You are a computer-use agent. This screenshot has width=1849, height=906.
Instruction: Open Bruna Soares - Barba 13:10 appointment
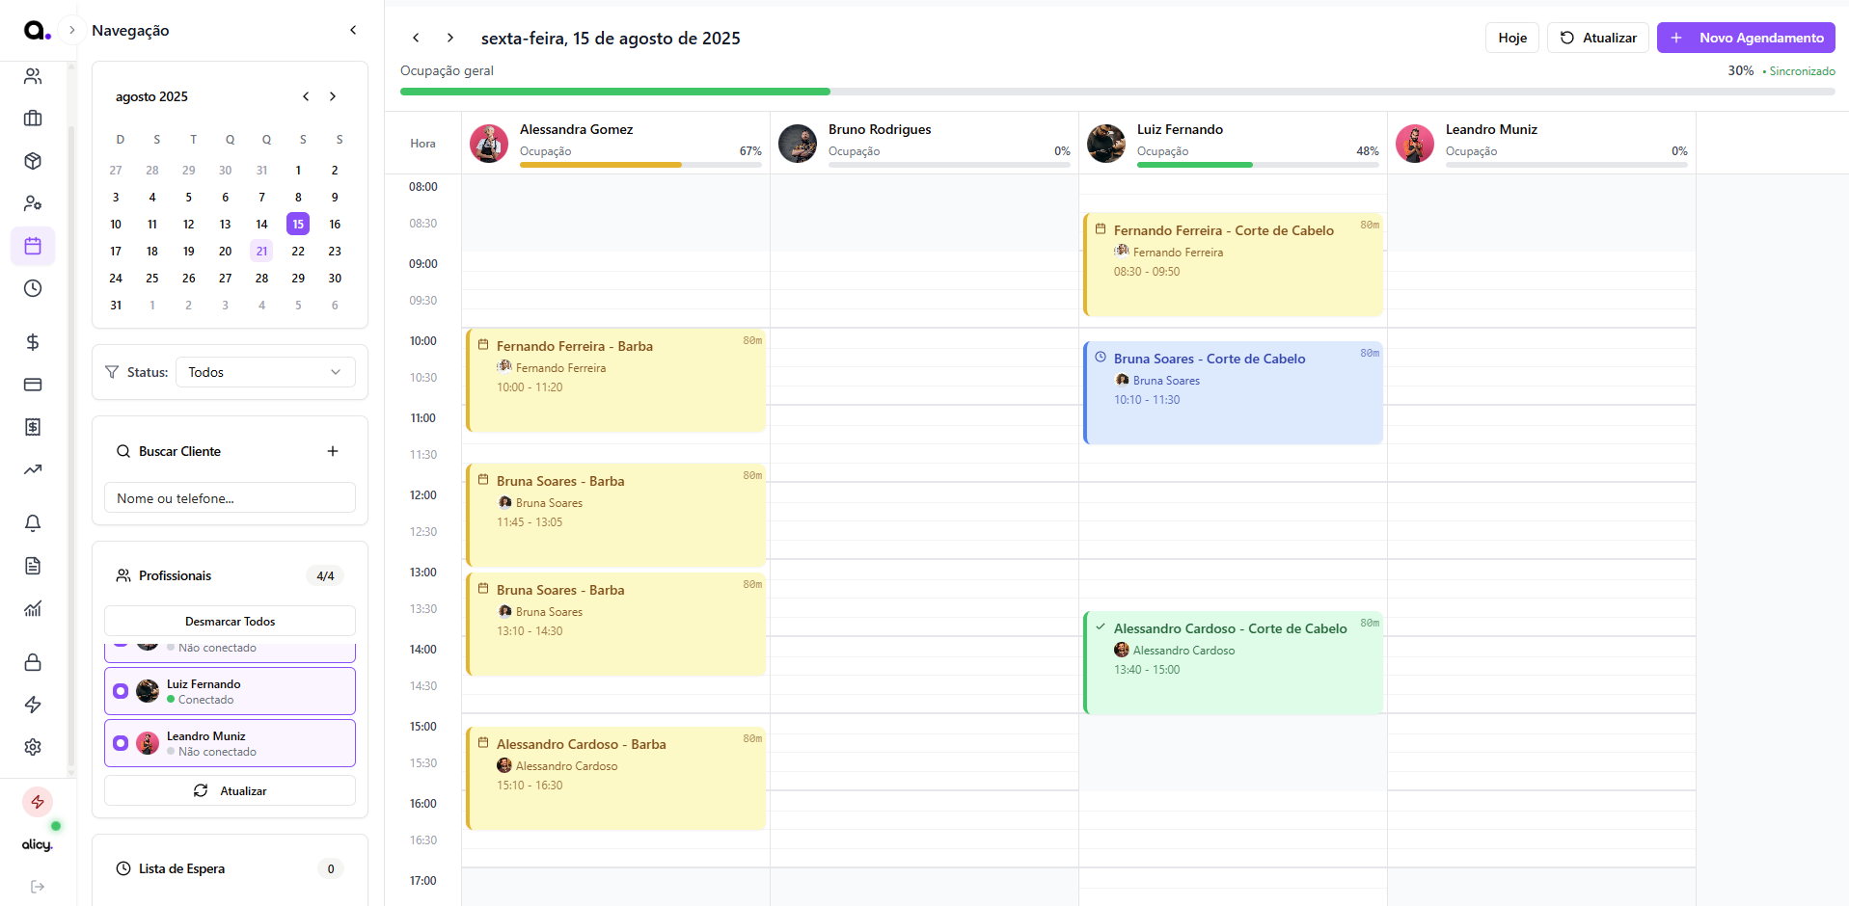pyautogui.click(x=615, y=624)
